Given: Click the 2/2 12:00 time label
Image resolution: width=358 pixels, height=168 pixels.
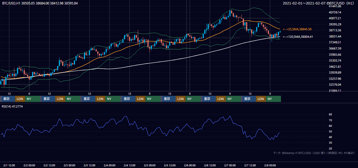Looking at the screenshot, I should click(49, 165).
